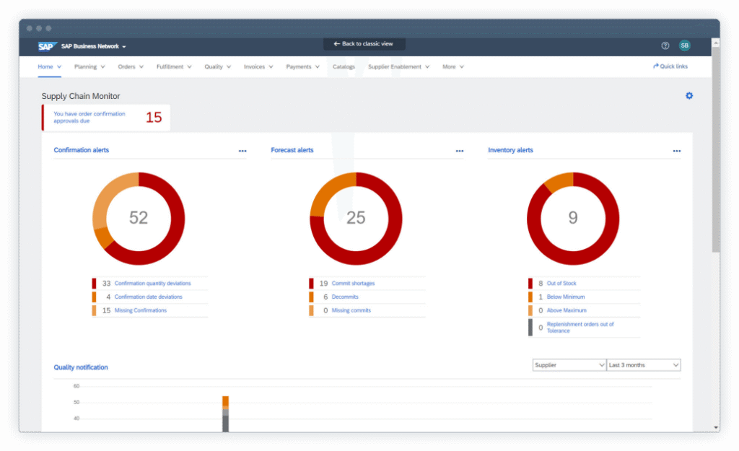
Task: Open Confirmation alerts more options ellipsis
Action: click(242, 151)
